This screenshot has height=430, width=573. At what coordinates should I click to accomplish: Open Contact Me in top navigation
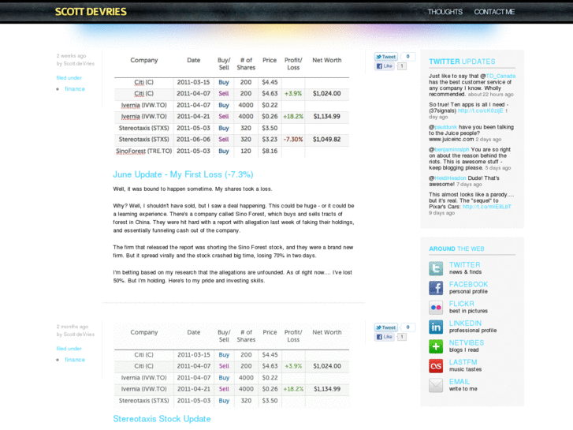pos(494,12)
